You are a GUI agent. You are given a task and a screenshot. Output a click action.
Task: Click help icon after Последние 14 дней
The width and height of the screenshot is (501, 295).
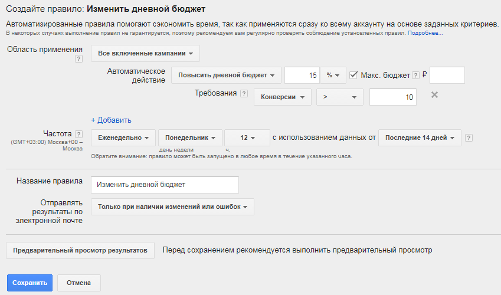coord(469,138)
